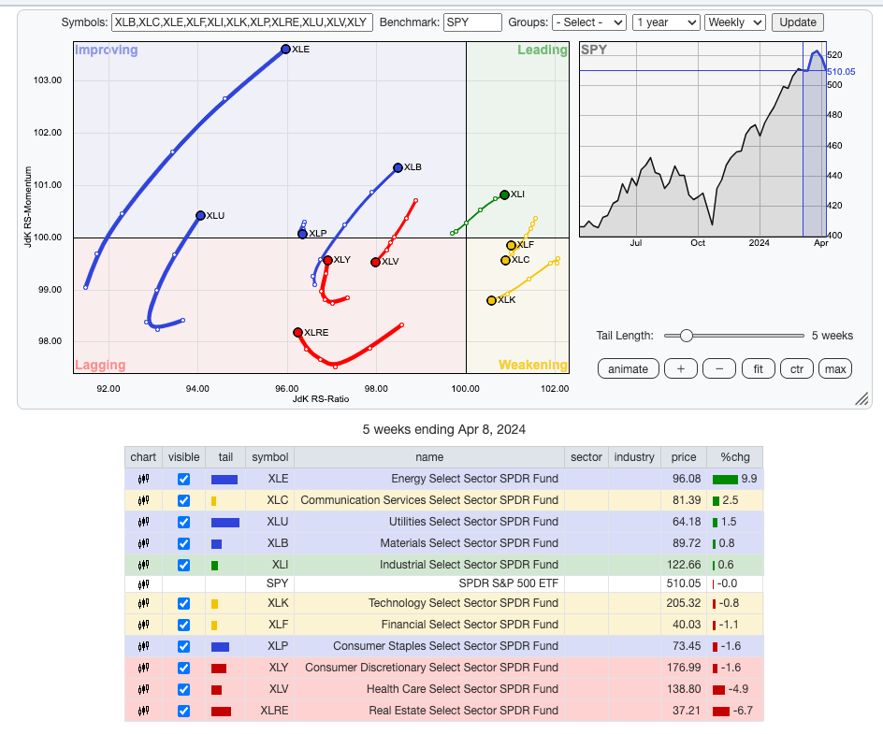Click Energy Select Sector SPDR Fund name
Image resolution: width=883 pixels, height=734 pixels.
[x=475, y=479]
